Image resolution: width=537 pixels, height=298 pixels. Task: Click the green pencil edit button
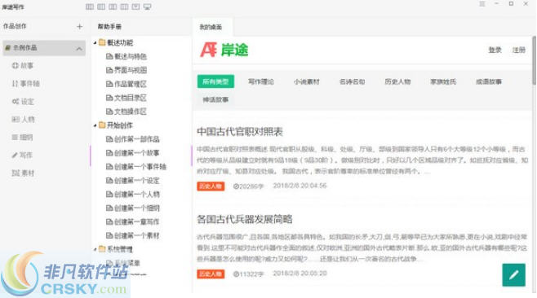coord(513,274)
